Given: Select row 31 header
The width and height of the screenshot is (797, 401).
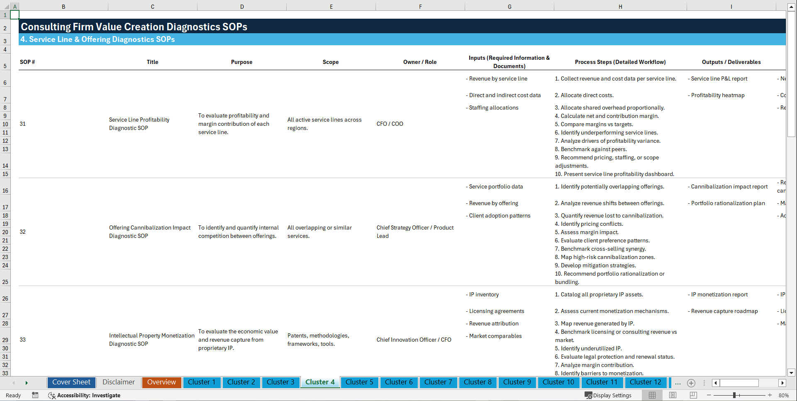Looking at the screenshot, I should pos(5,357).
